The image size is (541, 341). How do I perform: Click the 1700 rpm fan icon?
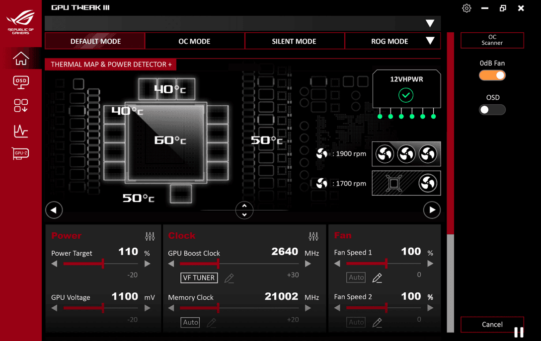[321, 184]
